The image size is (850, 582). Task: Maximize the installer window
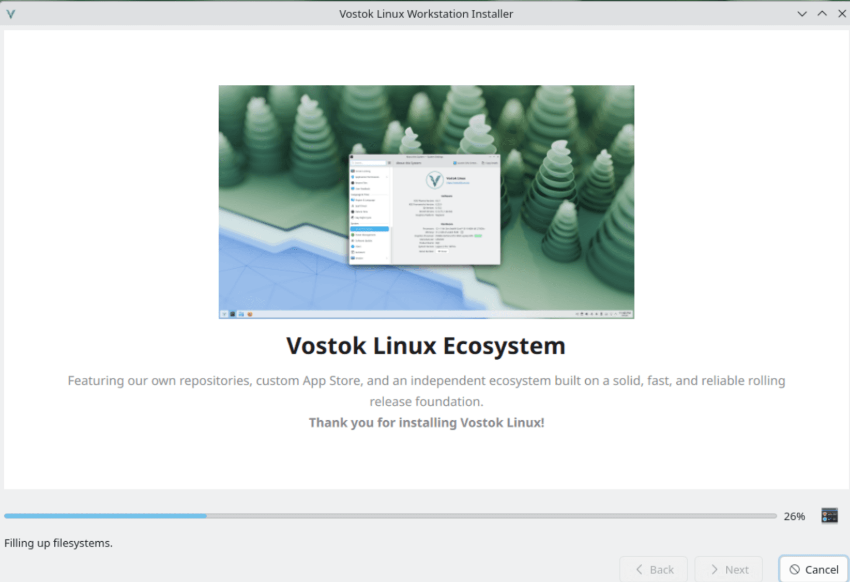(x=822, y=14)
